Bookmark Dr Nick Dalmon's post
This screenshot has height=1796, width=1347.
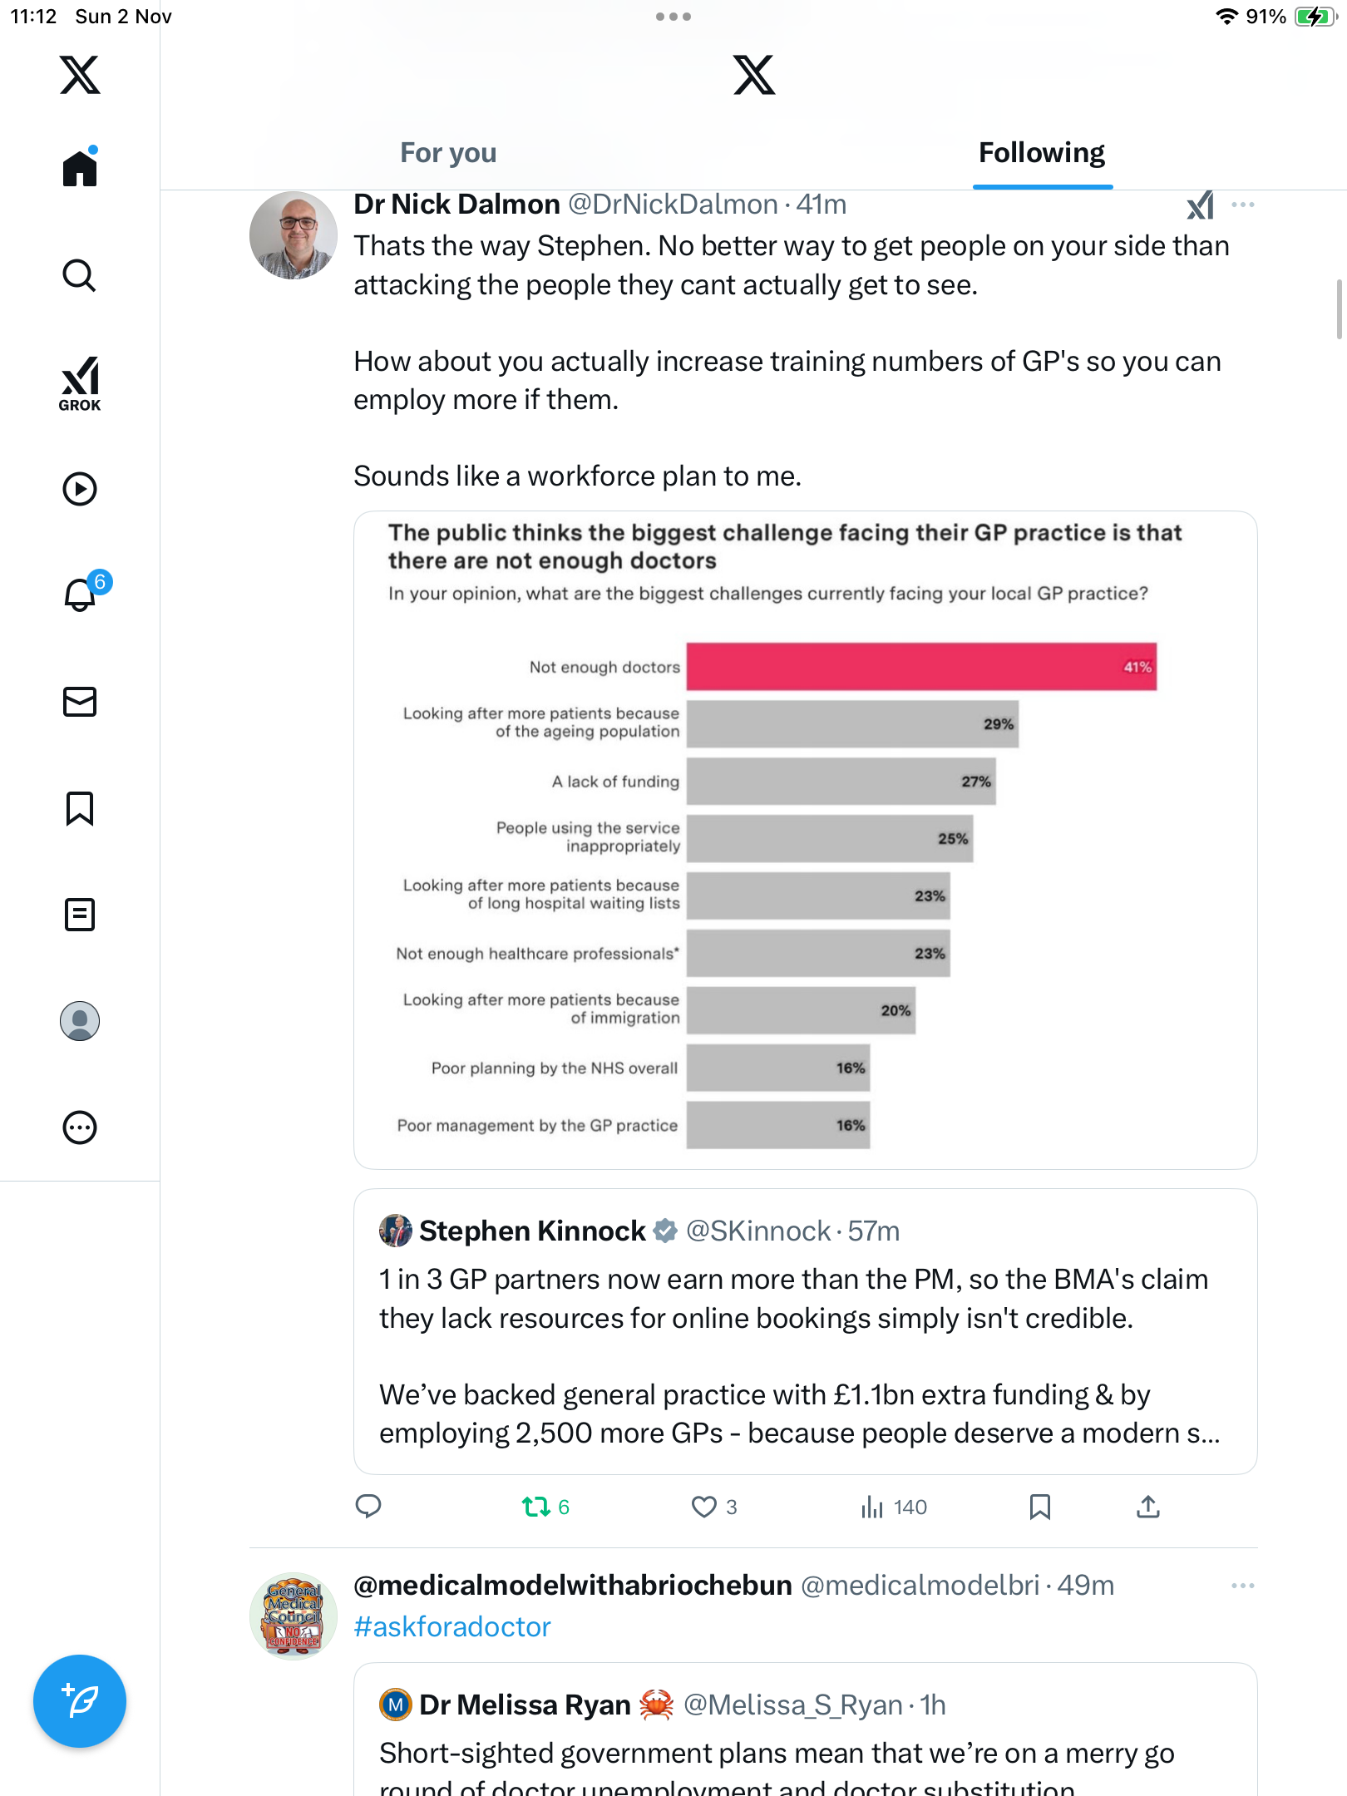click(x=1039, y=1507)
